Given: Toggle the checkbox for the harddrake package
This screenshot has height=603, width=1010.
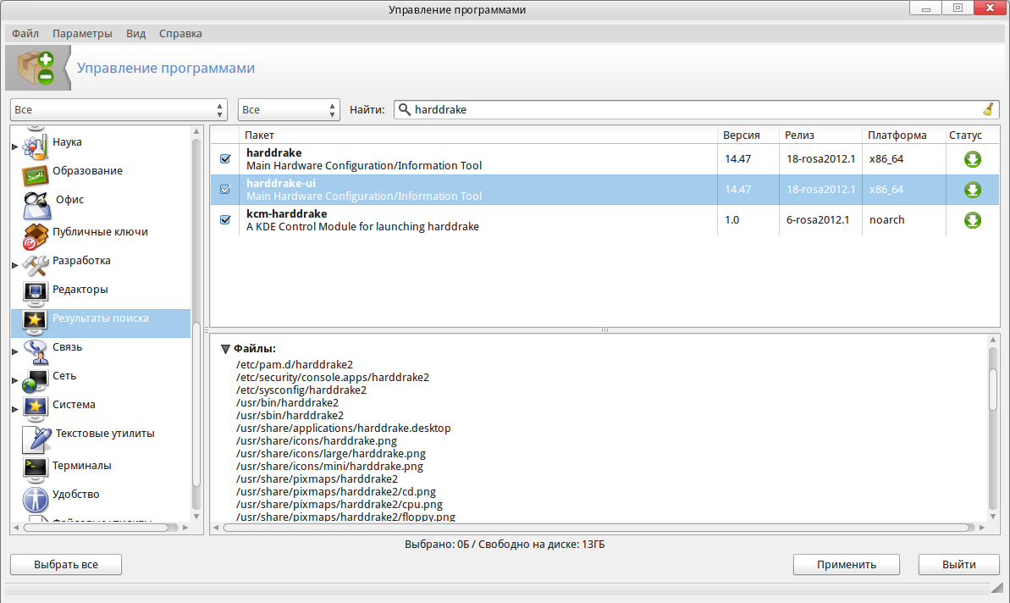Looking at the screenshot, I should pos(225,158).
